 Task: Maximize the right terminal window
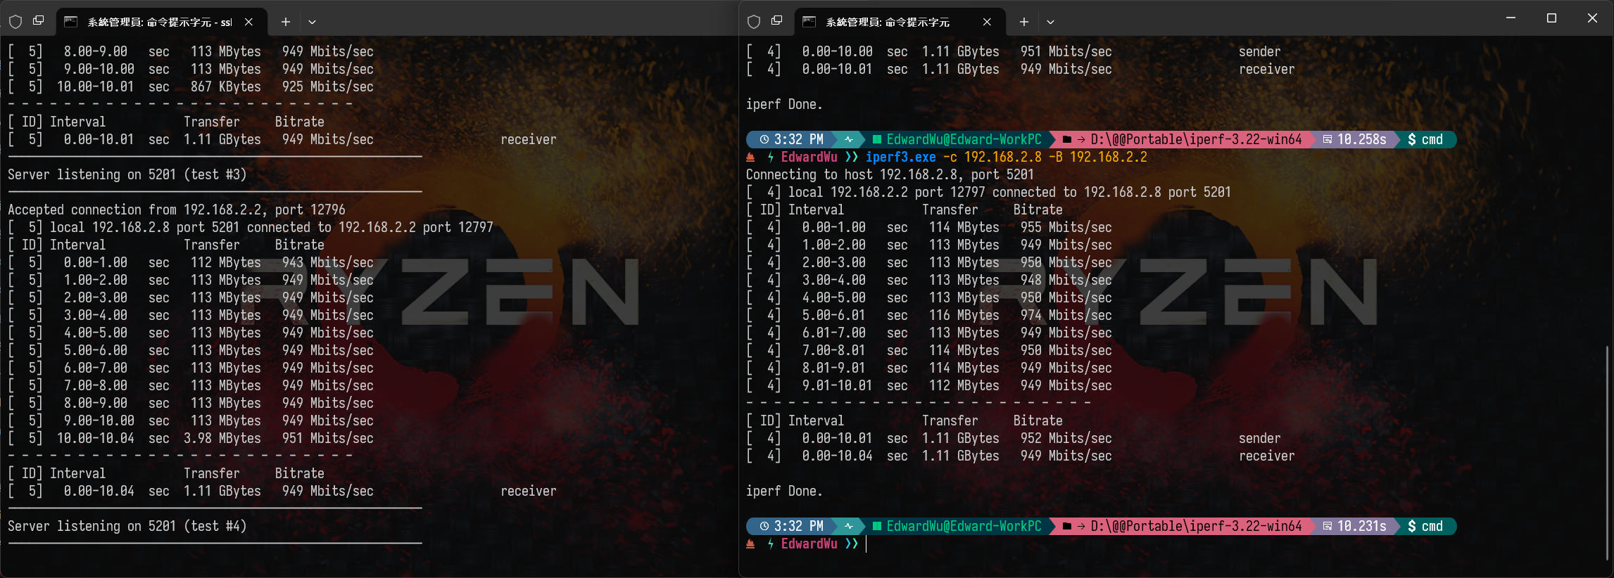[x=1551, y=18]
